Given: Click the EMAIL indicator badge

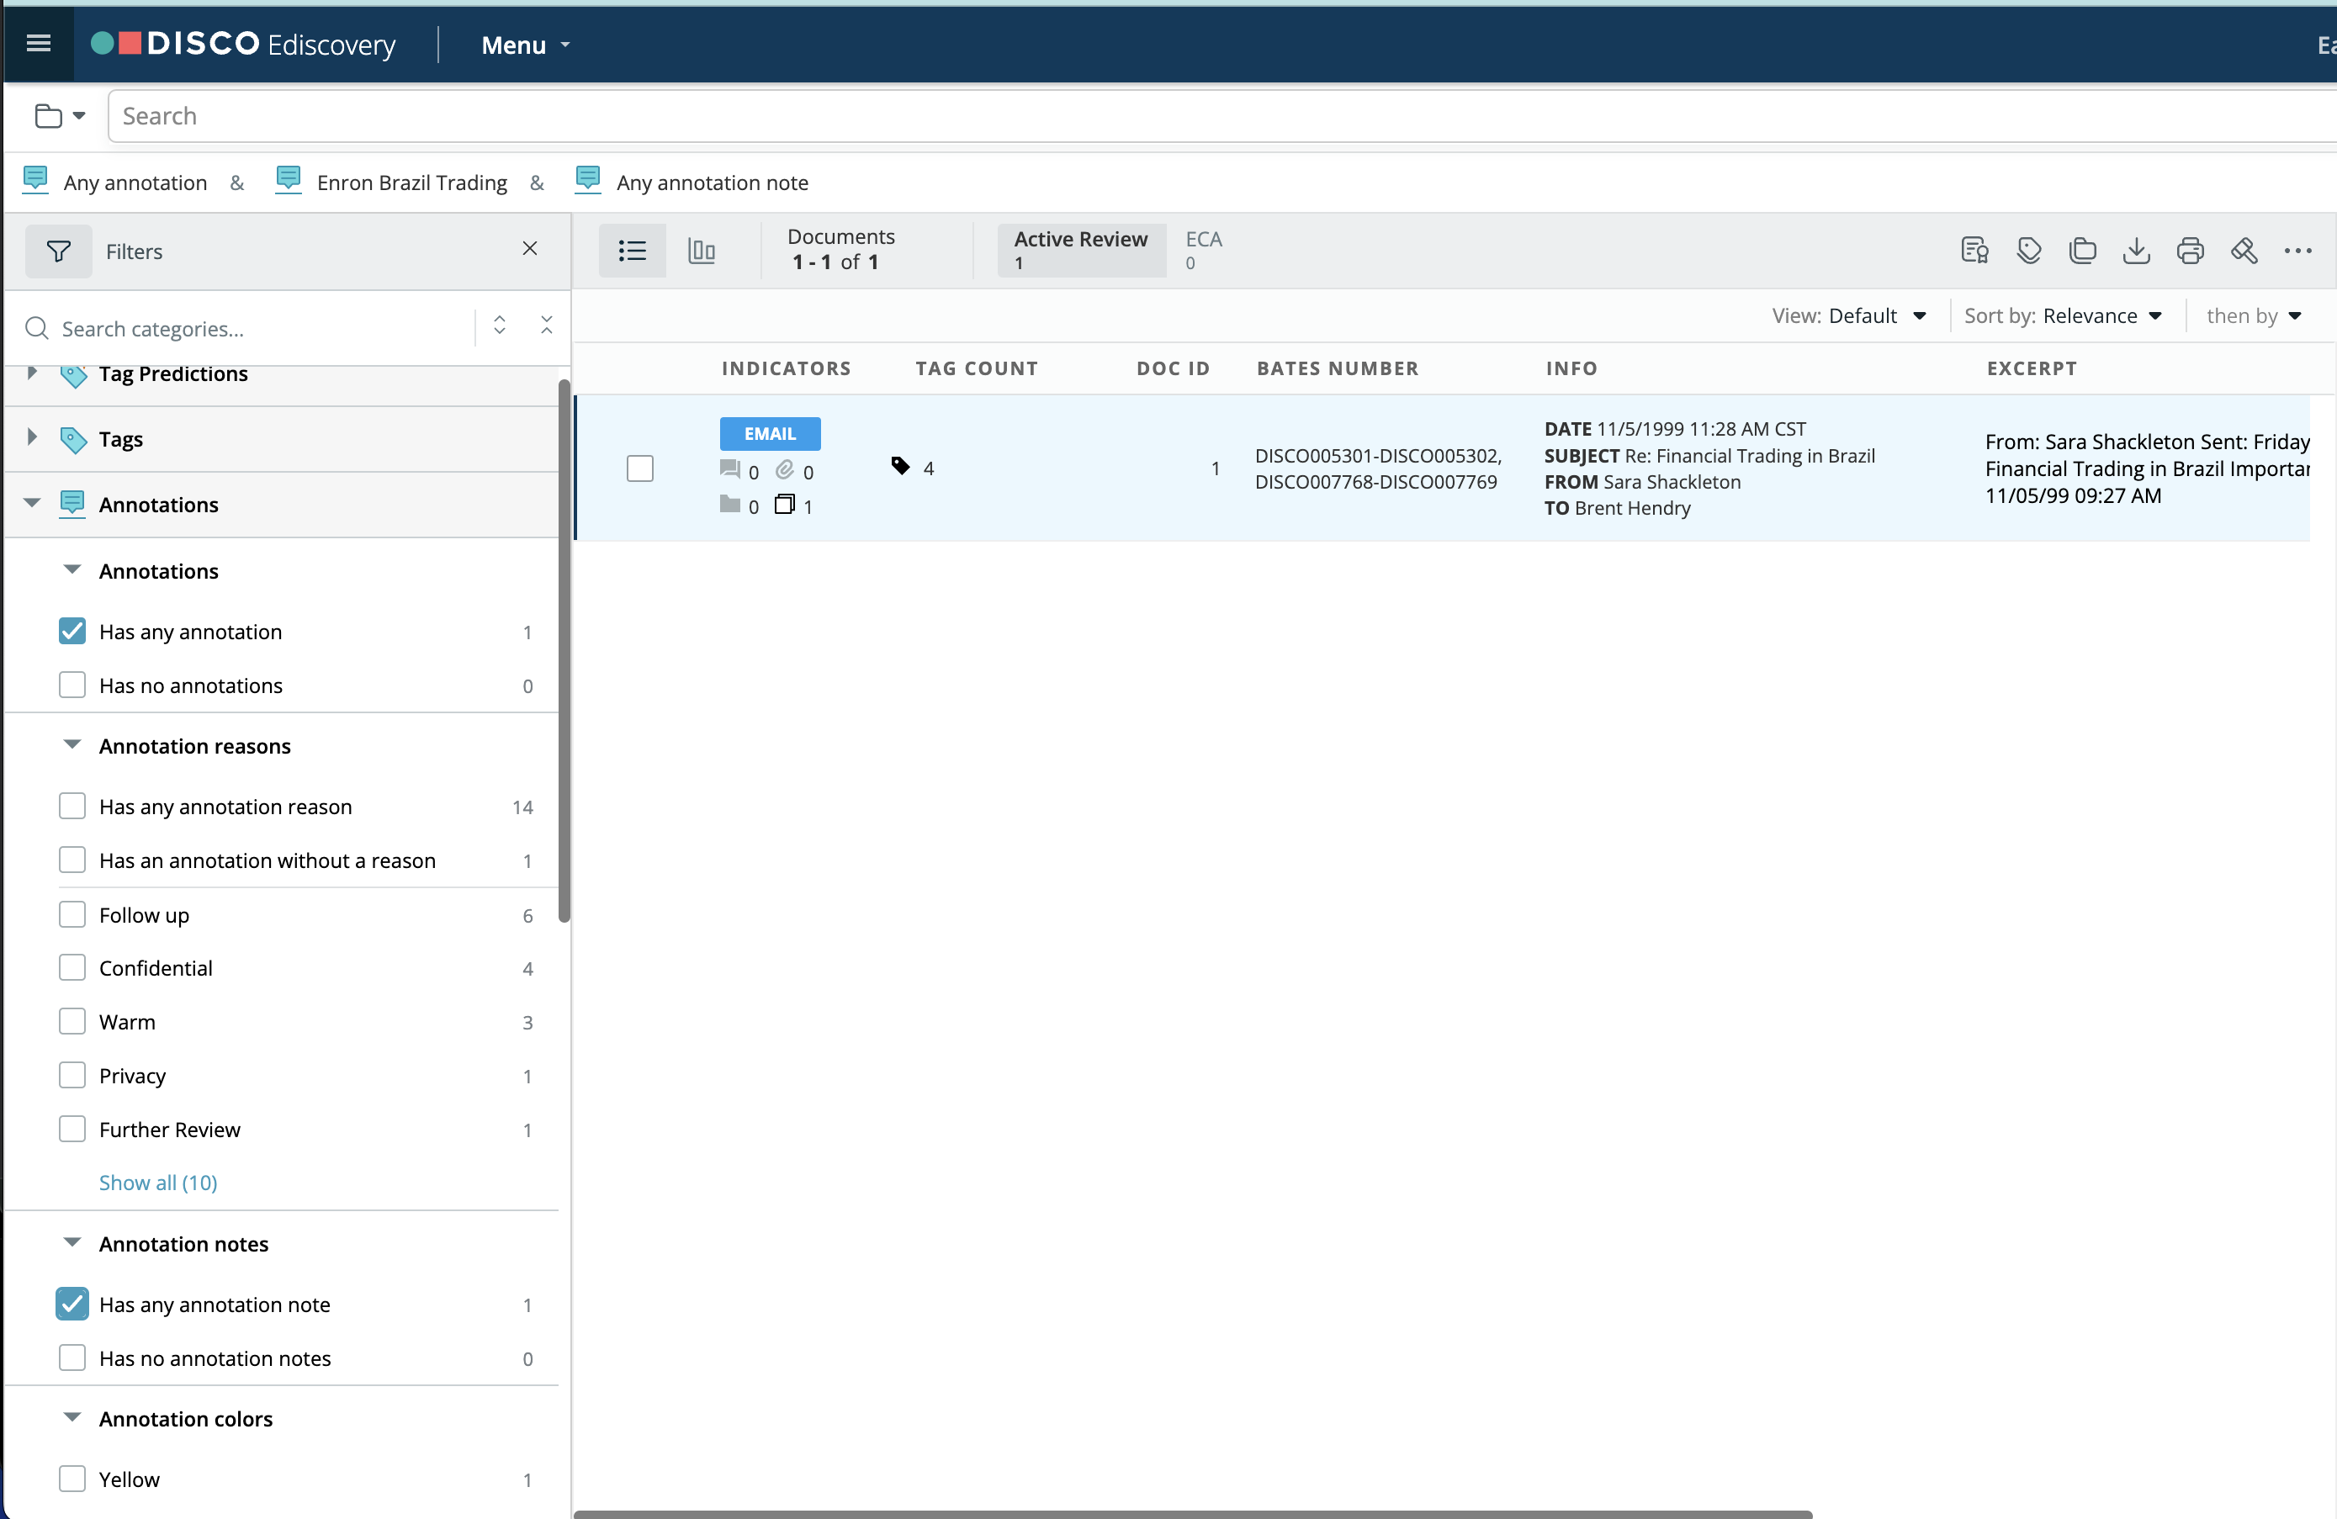Looking at the screenshot, I should [x=770, y=433].
